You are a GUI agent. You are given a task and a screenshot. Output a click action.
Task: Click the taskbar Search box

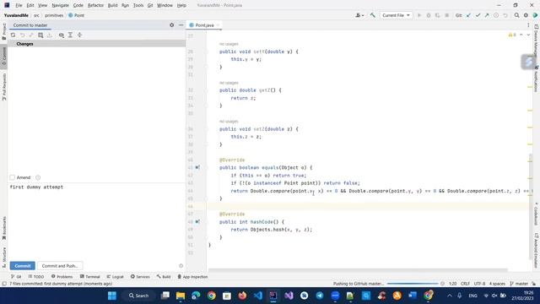tap(138, 296)
